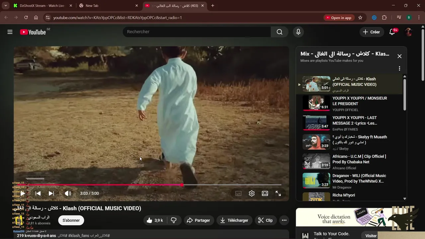
Task: Open the Richa M'tyori playlist entry
Action: pyautogui.click(x=349, y=196)
